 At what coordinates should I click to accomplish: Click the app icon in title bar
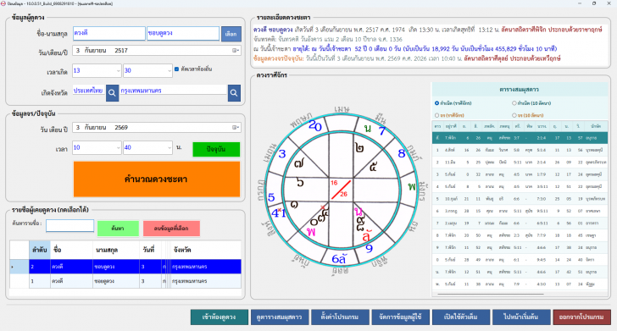(x=3, y=3)
